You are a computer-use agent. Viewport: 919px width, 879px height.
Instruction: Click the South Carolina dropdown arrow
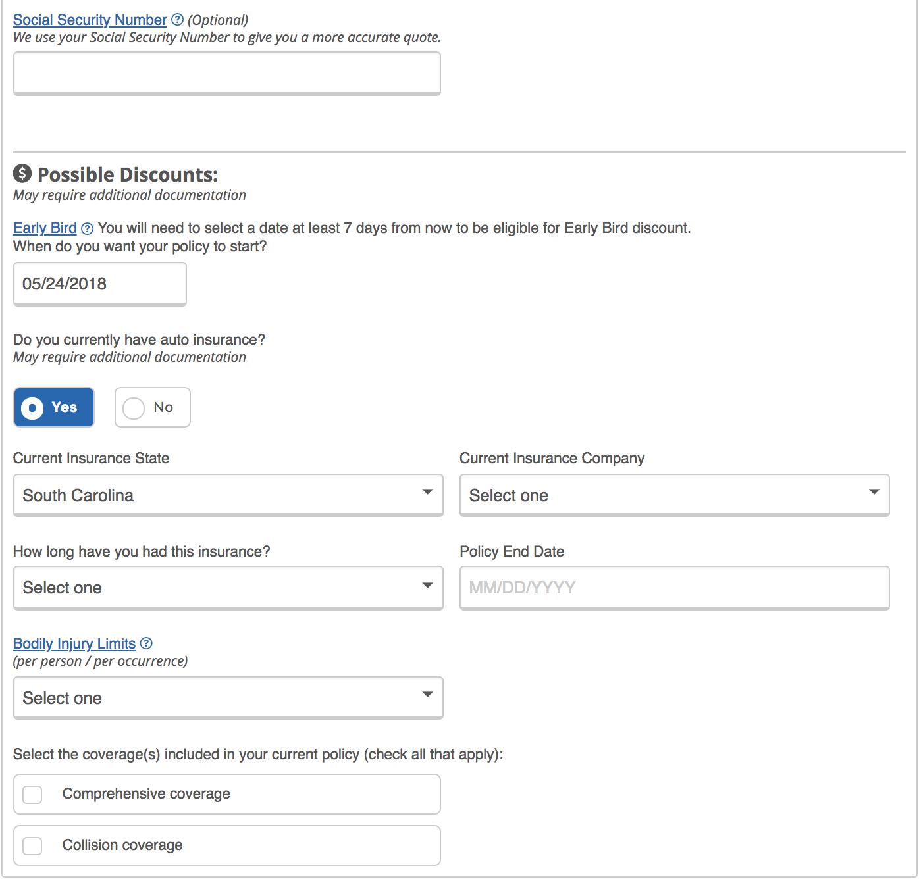coord(427,492)
